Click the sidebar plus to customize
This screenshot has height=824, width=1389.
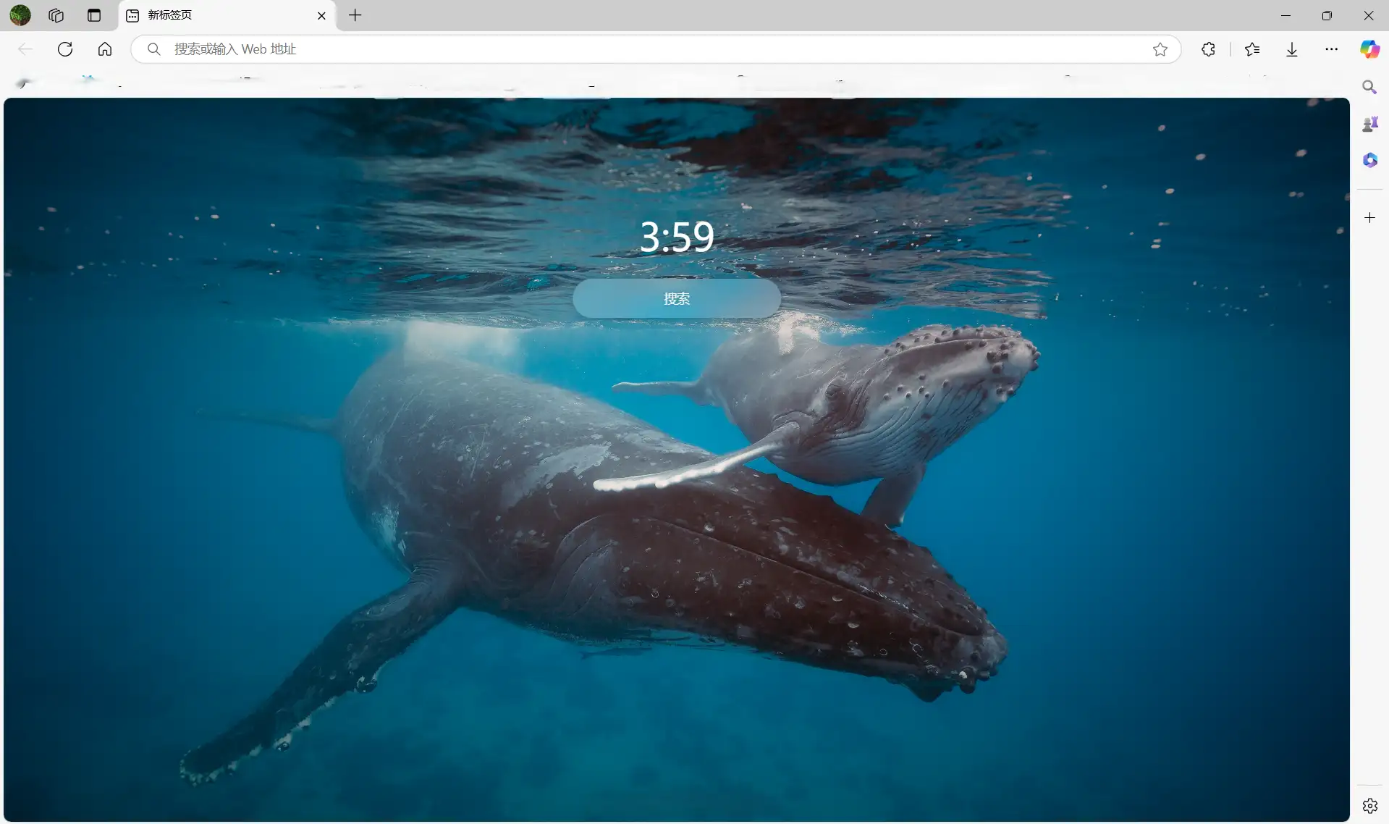pyautogui.click(x=1369, y=218)
